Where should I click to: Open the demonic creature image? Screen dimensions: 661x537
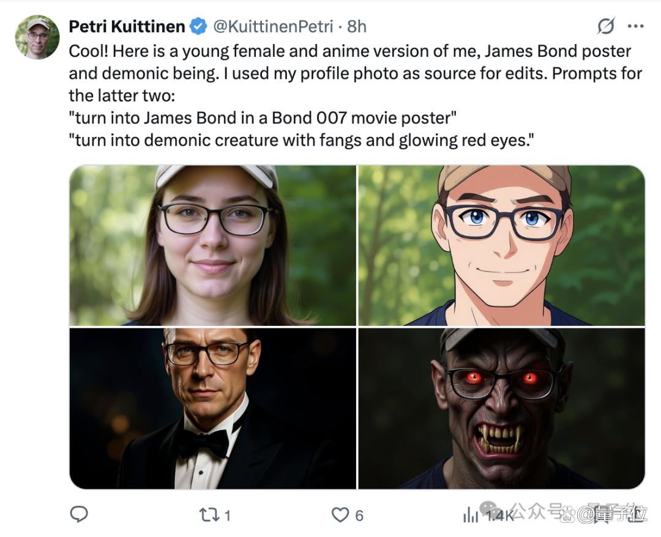tap(502, 409)
